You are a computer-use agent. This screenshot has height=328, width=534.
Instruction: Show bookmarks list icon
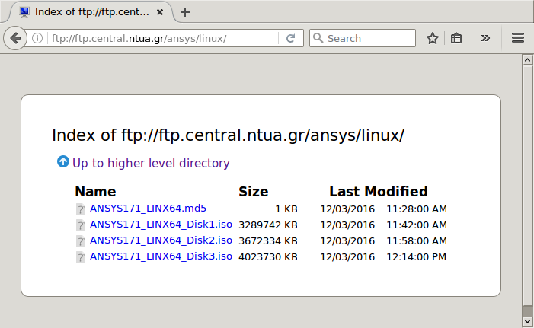click(456, 38)
